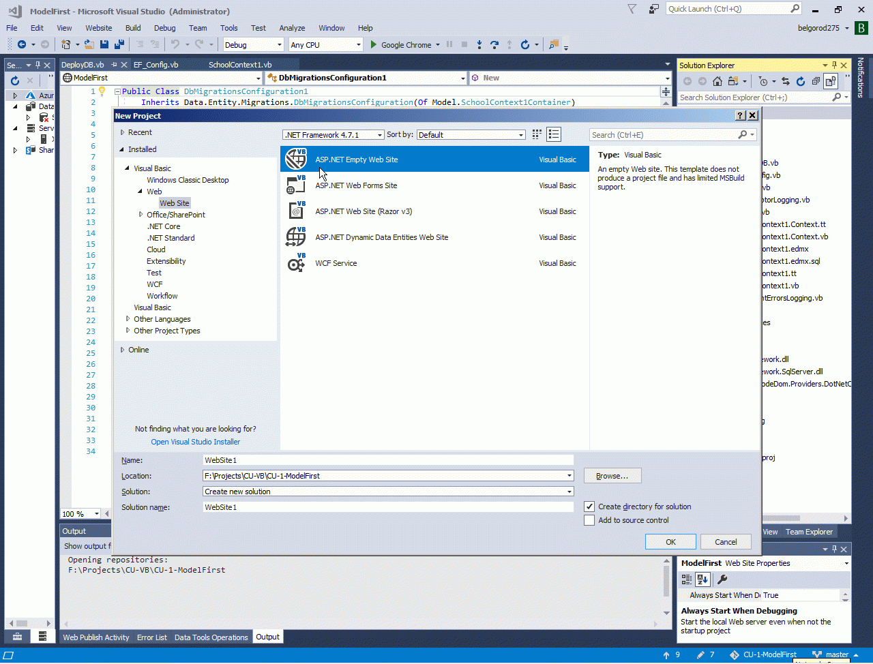
Task: Open the Solution Create new solution dropdown
Action: click(x=569, y=492)
